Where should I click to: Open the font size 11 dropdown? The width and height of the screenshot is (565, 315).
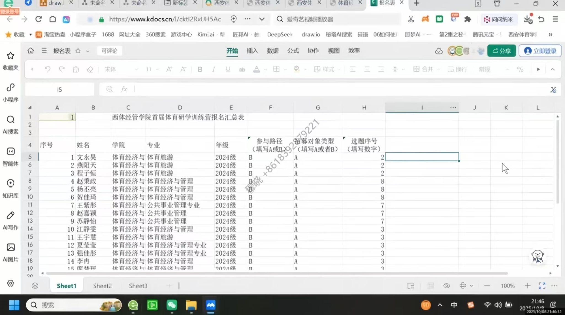pos(157,69)
